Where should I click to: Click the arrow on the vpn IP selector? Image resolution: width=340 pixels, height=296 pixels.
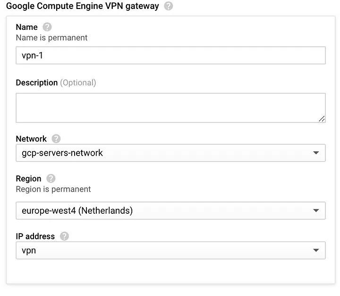coord(316,251)
